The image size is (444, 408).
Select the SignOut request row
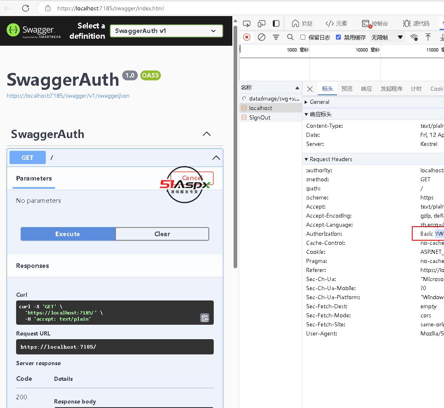coord(260,117)
